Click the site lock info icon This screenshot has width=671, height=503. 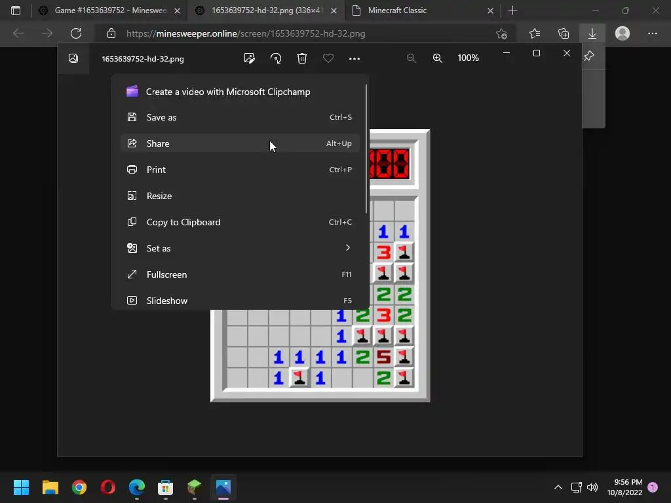[111, 33]
